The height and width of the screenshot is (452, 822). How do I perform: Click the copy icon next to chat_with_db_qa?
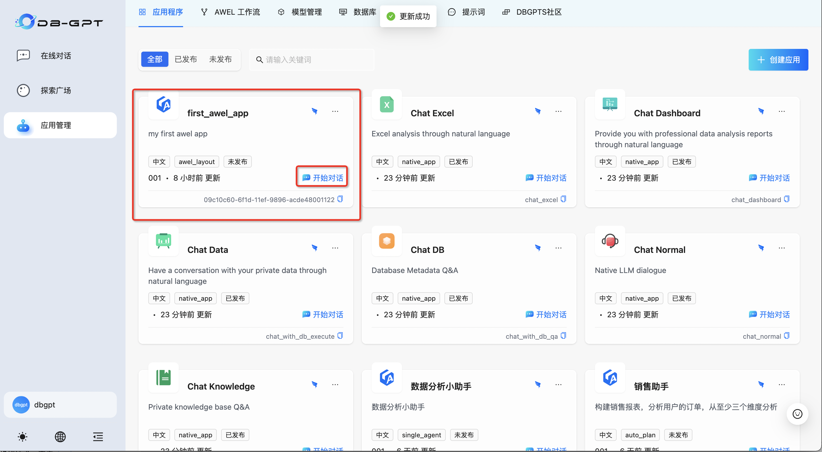[563, 335]
